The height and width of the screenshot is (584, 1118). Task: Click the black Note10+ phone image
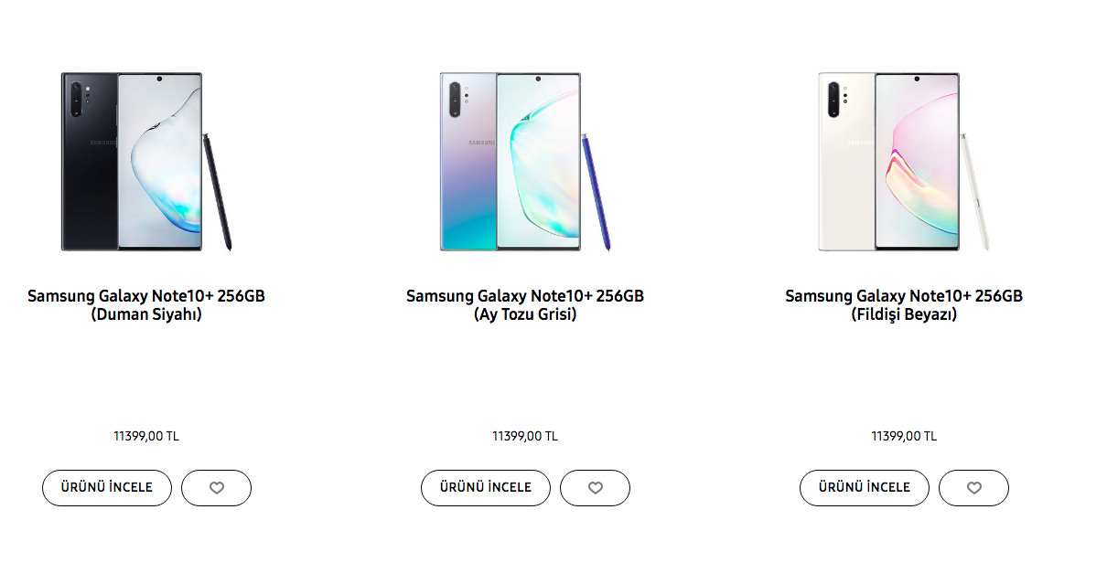point(132,162)
